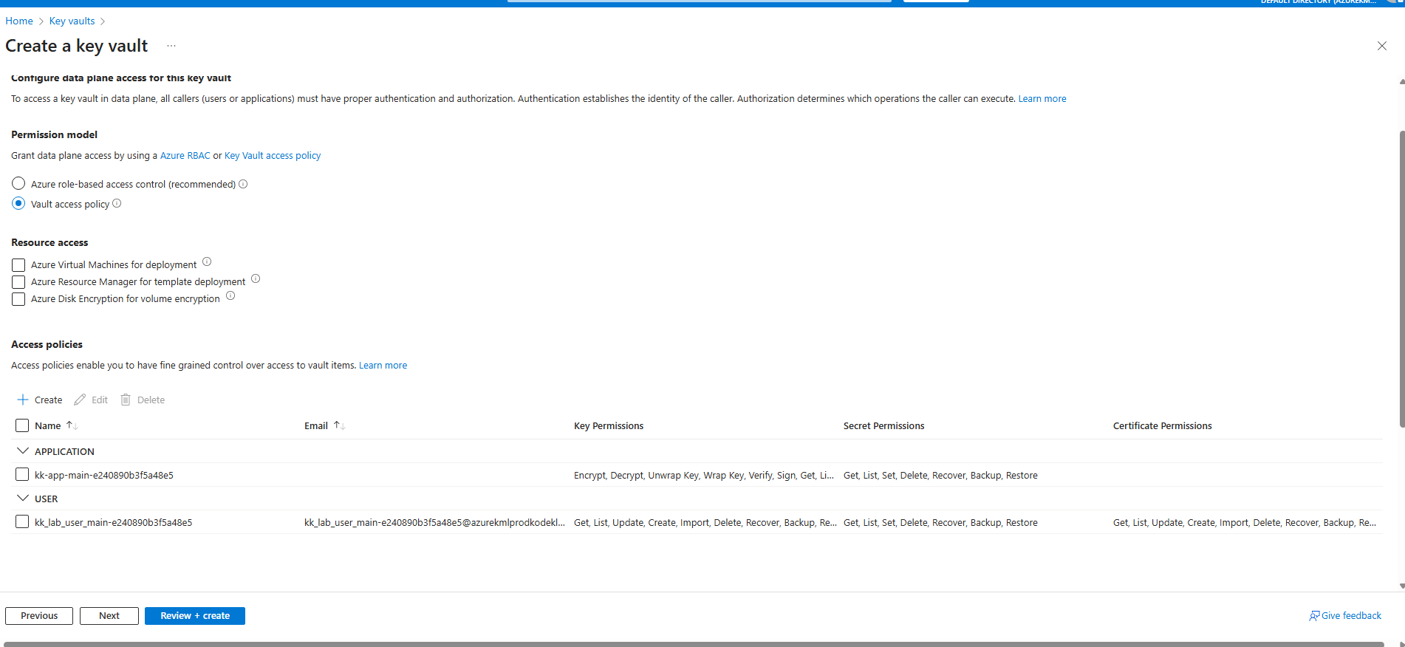Check the kk_lab_user_main-e240890b3f5a48e5 row
The height and width of the screenshot is (647, 1405).
(22, 521)
